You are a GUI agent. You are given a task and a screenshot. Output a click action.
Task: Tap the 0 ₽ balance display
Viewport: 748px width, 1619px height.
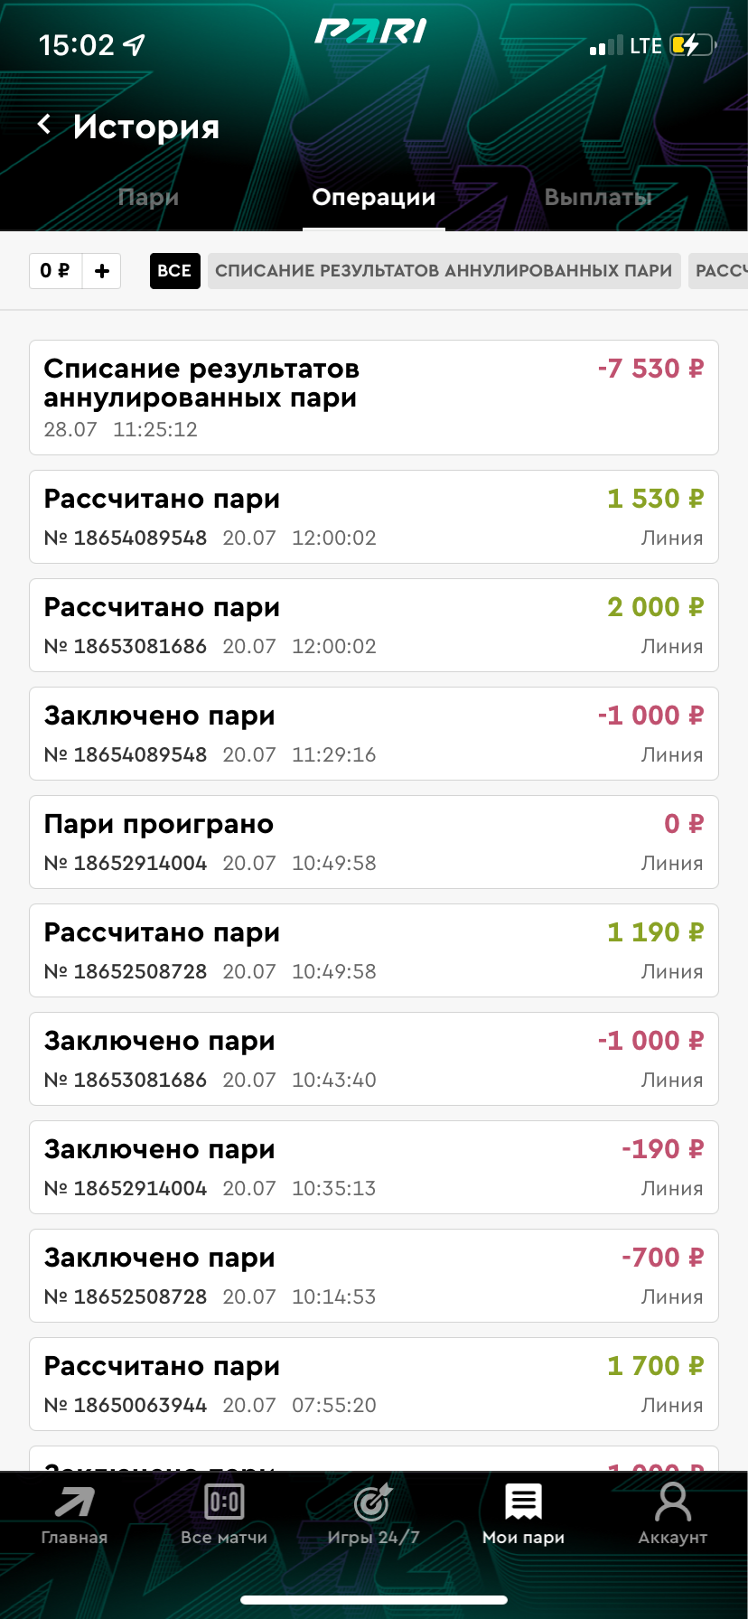[x=55, y=271]
